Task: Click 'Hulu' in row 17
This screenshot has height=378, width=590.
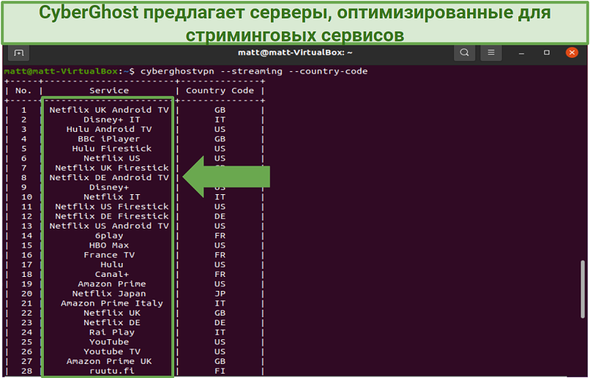Action: (112, 264)
